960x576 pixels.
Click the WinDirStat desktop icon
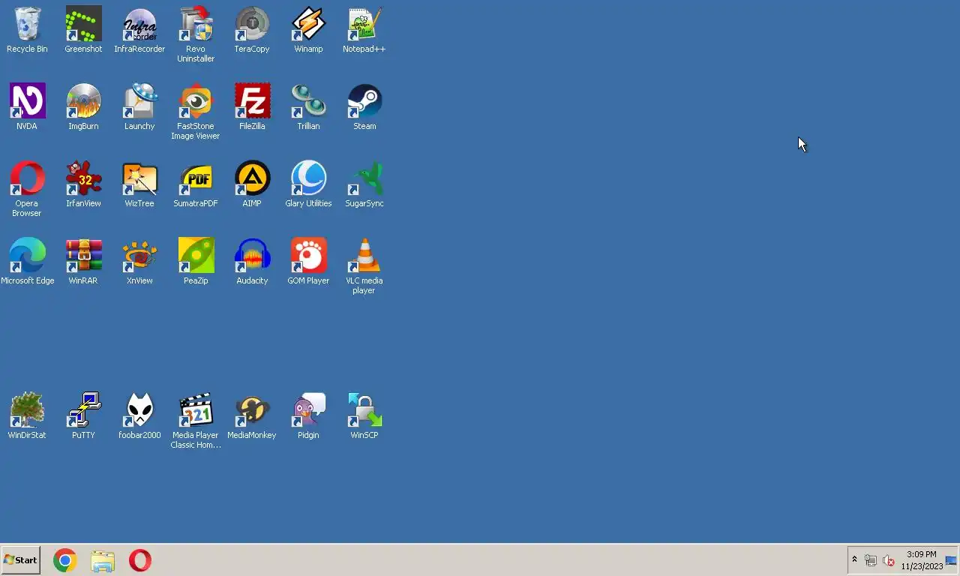point(27,416)
